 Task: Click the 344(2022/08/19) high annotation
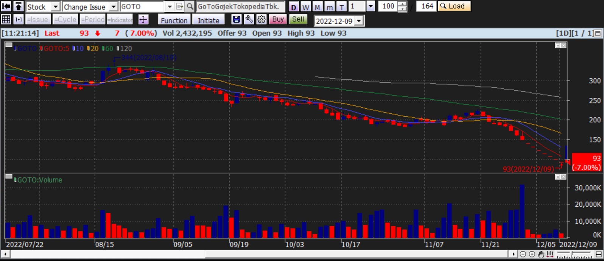pyautogui.click(x=148, y=58)
